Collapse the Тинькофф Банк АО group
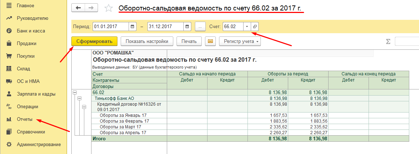The width and height of the screenshot is (419, 154). point(79,98)
